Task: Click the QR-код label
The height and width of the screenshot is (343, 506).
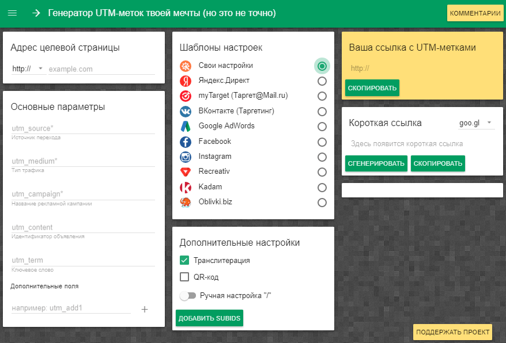Action: point(206,277)
